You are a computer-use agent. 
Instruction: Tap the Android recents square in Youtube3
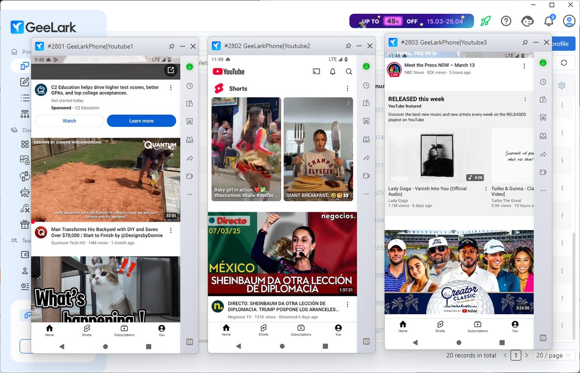tap(502, 342)
